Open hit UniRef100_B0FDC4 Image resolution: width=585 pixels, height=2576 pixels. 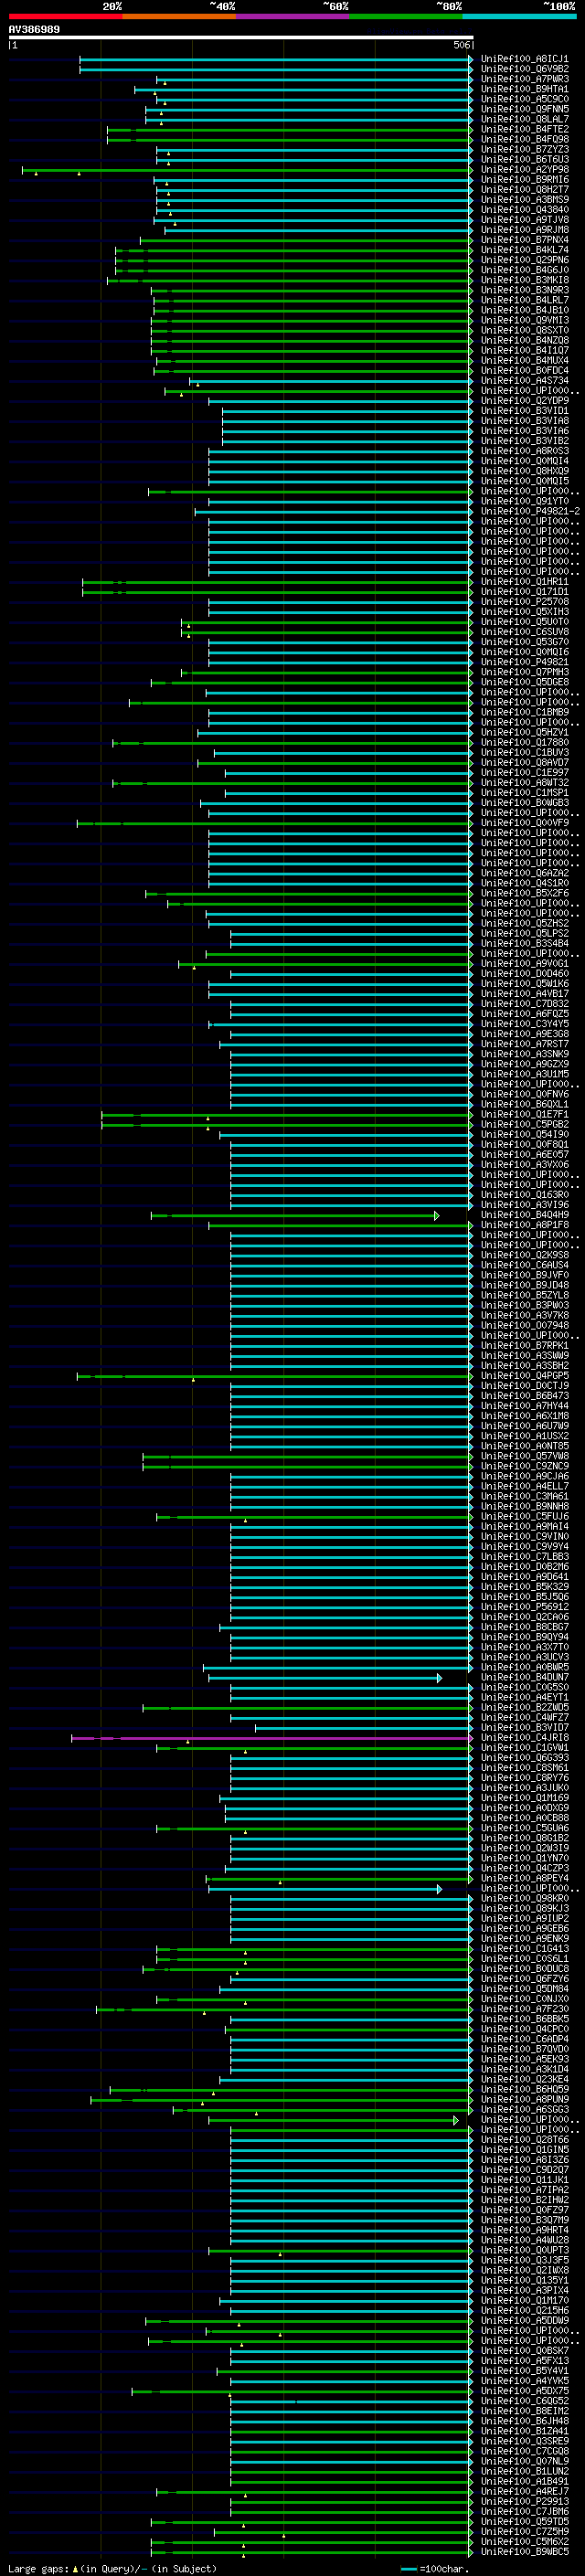click(525, 371)
